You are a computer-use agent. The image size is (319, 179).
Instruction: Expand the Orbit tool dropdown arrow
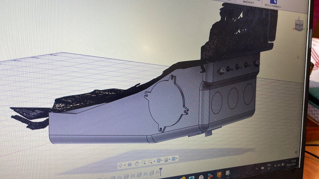point(124,165)
